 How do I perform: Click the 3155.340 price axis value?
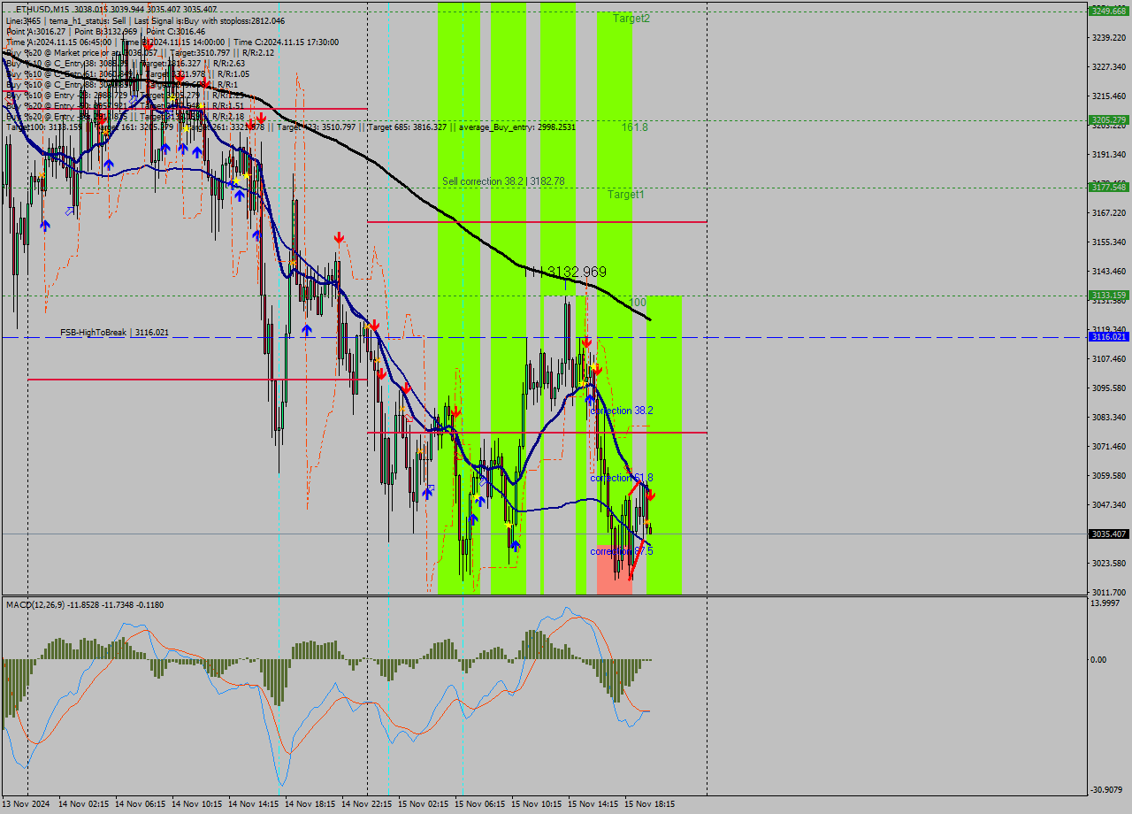(1109, 242)
